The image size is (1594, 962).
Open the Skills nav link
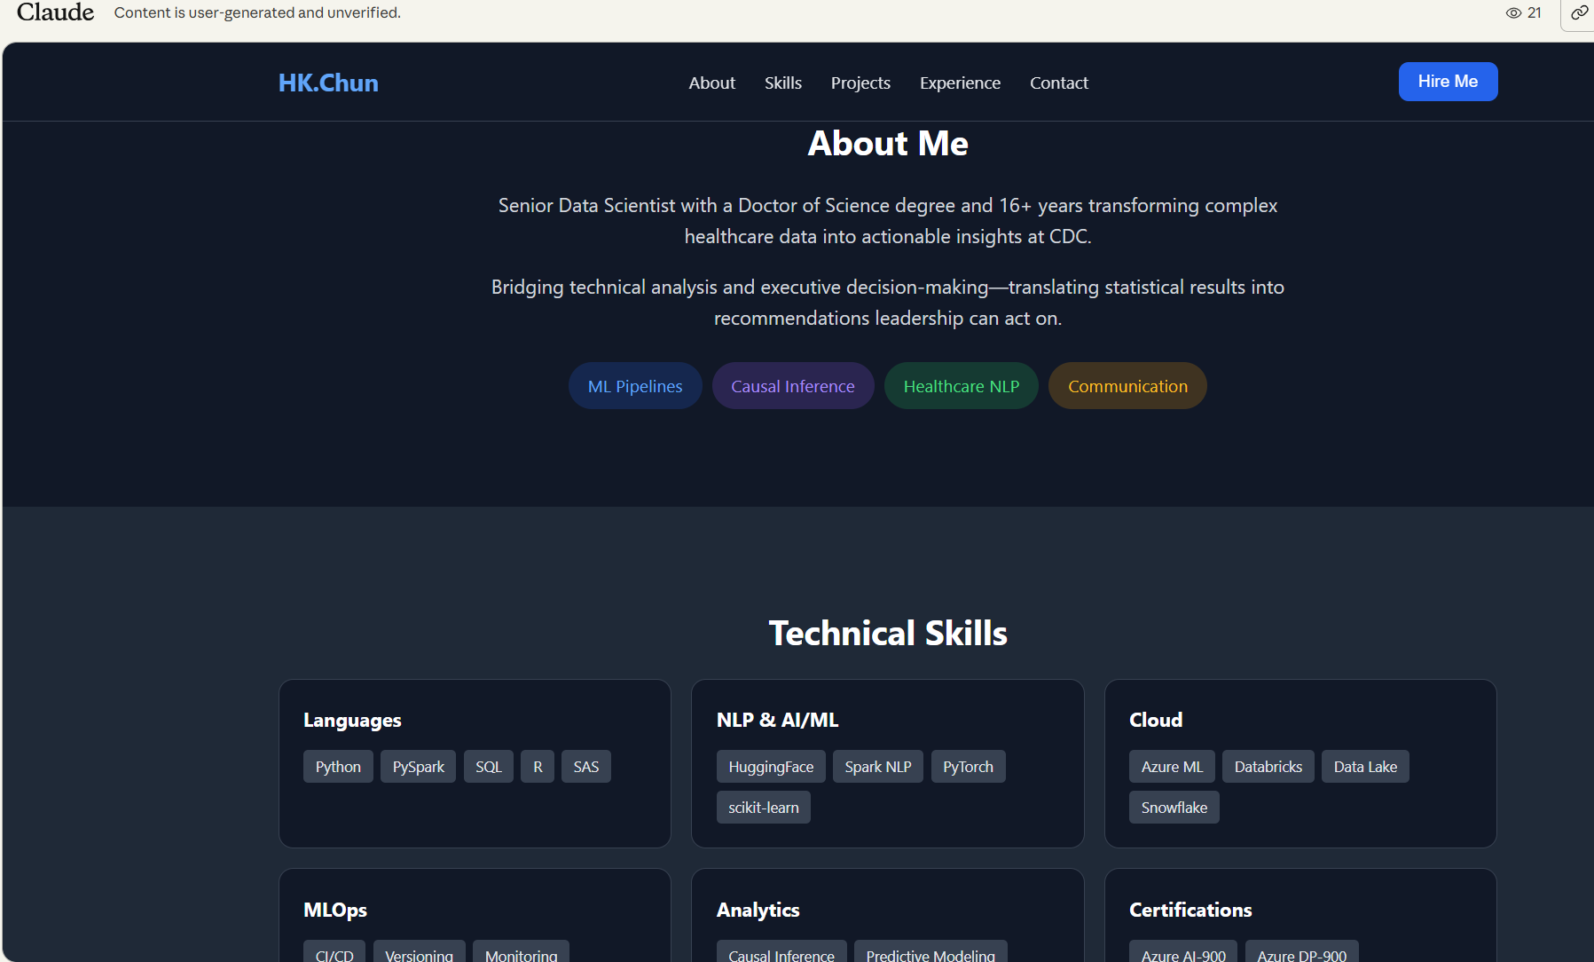[x=783, y=83]
